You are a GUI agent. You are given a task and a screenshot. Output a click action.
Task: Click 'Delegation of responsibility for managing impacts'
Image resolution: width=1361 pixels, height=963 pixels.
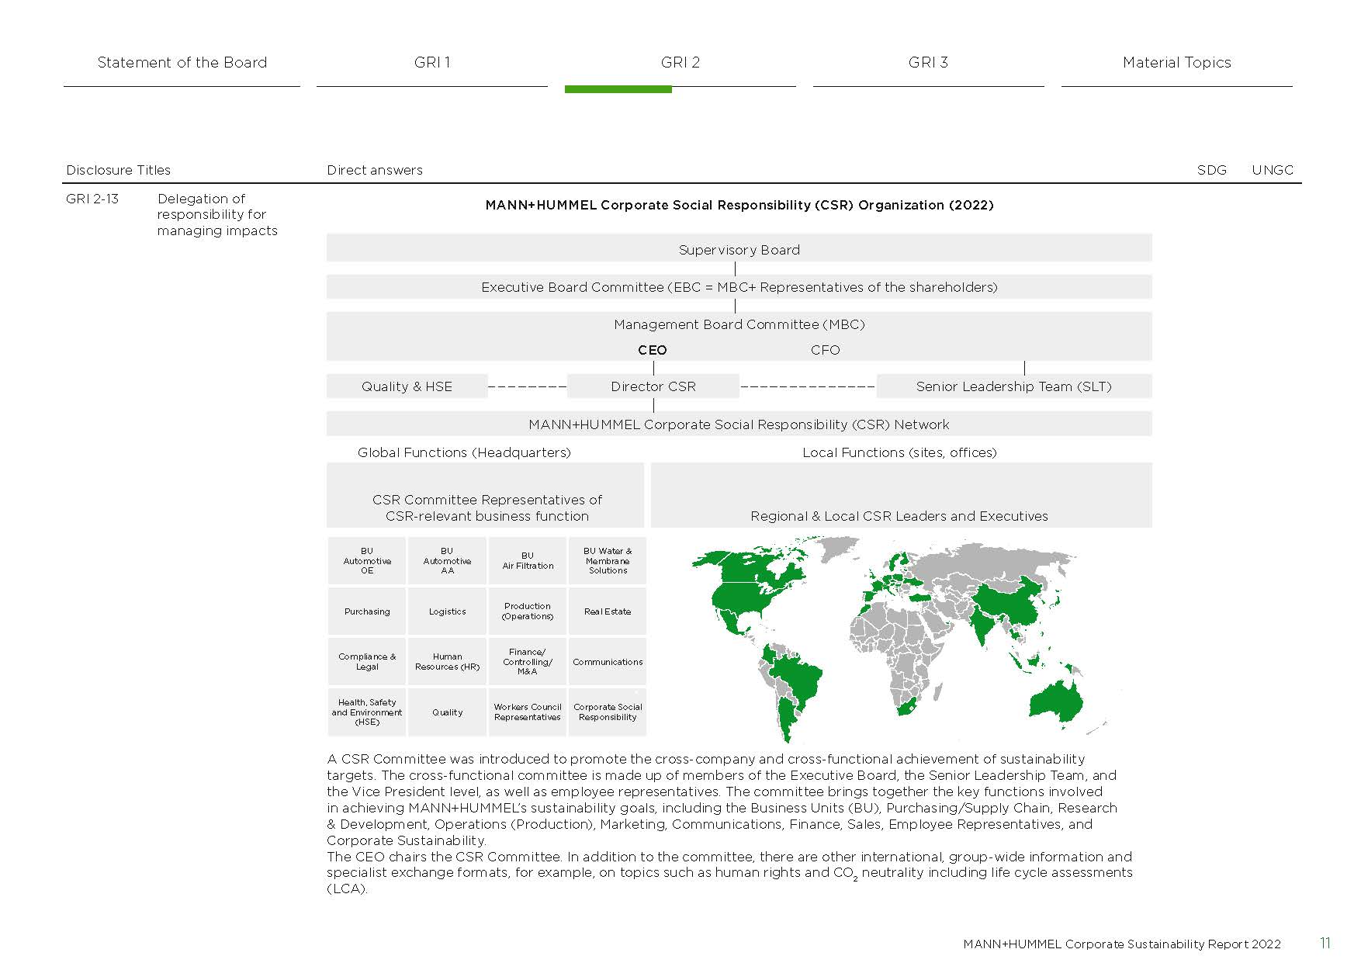coord(217,214)
